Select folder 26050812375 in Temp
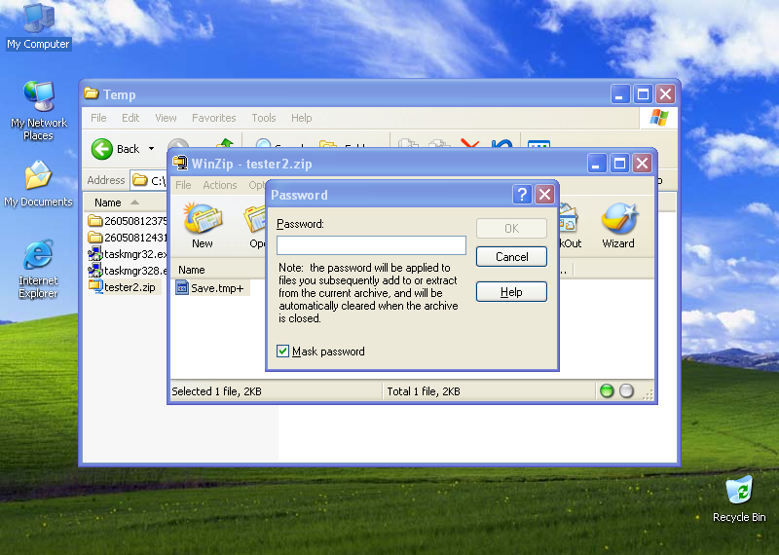The height and width of the screenshot is (555, 779). tap(128, 221)
